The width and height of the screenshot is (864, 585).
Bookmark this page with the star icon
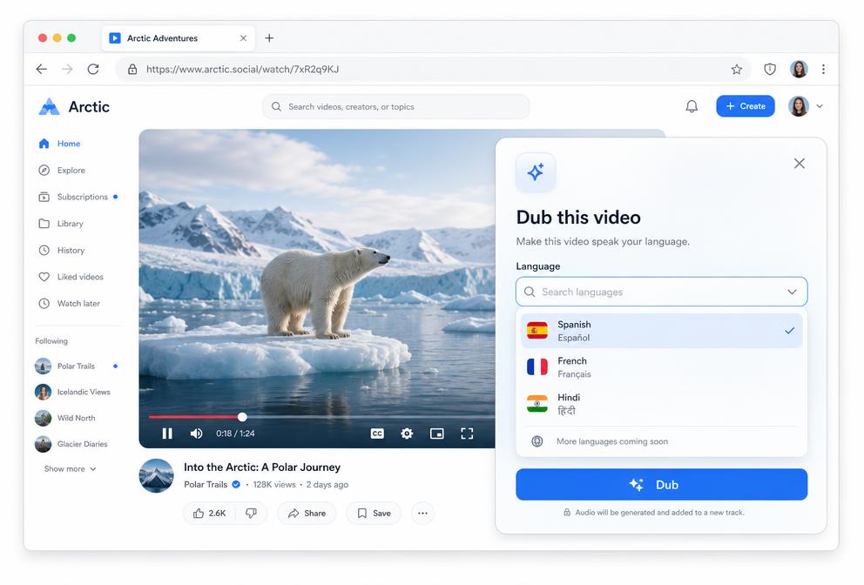(x=736, y=70)
